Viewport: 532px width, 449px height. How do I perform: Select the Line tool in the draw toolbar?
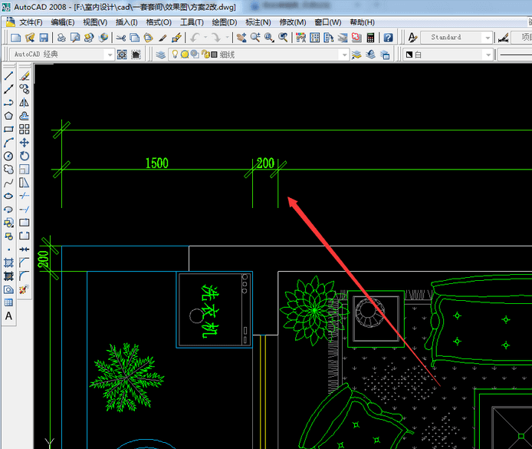click(x=8, y=75)
